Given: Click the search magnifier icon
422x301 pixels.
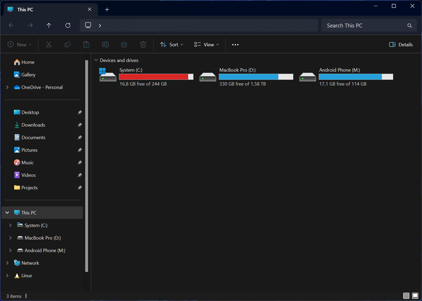Looking at the screenshot, I should click(x=410, y=26).
